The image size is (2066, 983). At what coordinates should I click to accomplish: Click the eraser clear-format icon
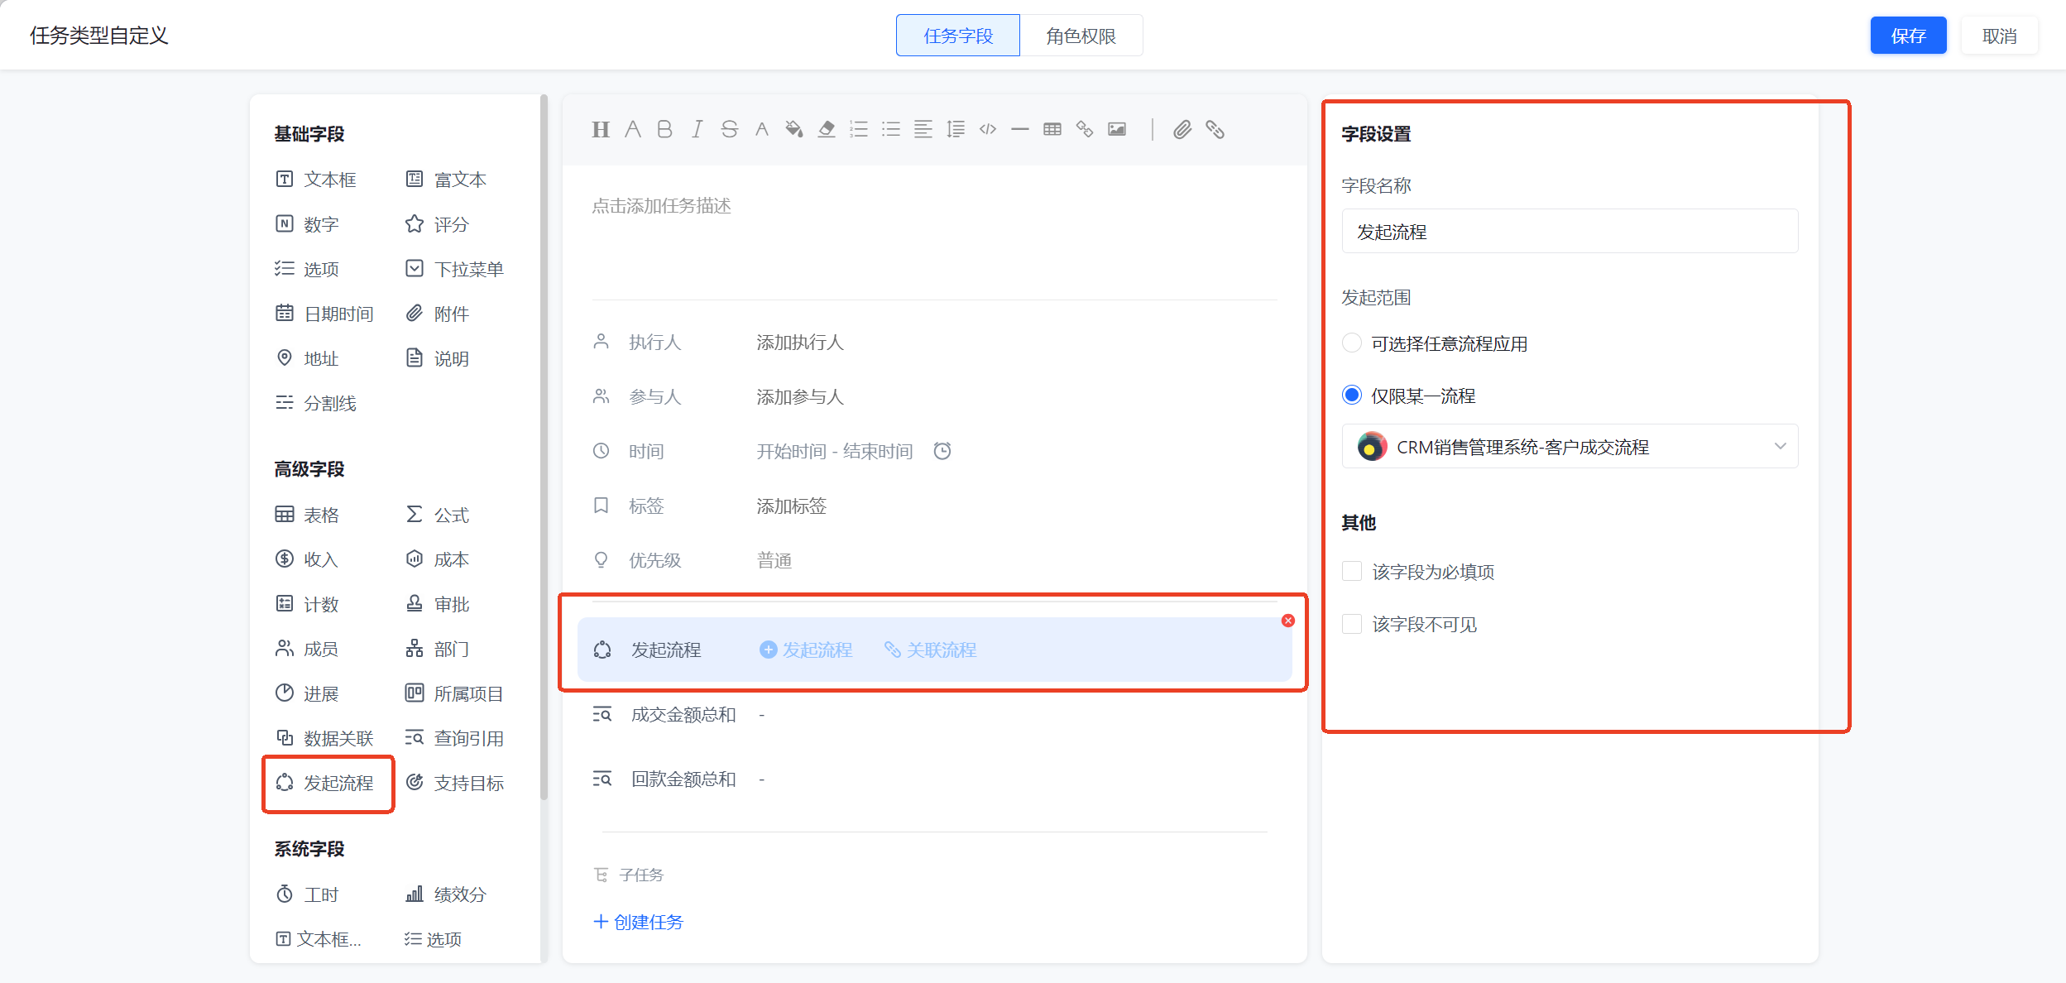point(826,129)
